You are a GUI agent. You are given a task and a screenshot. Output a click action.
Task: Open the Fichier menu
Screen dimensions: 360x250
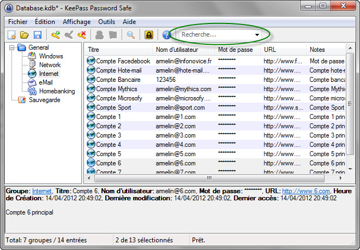(17, 22)
